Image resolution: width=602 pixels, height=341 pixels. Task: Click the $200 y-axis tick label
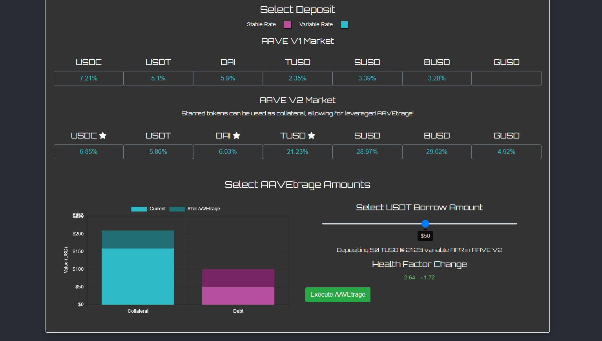pos(78,234)
